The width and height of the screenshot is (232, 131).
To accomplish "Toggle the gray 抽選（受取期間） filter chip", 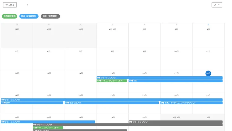I will point(50,16).
